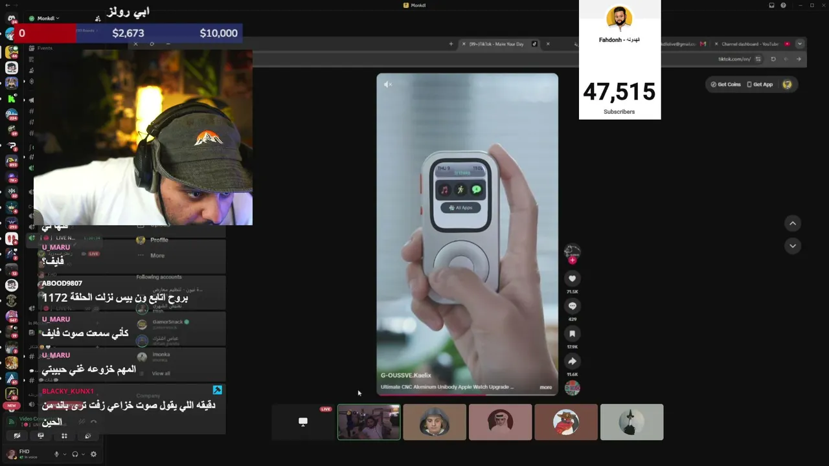Go to previous TikTok video
Image resolution: width=829 pixels, height=466 pixels.
pos(793,223)
